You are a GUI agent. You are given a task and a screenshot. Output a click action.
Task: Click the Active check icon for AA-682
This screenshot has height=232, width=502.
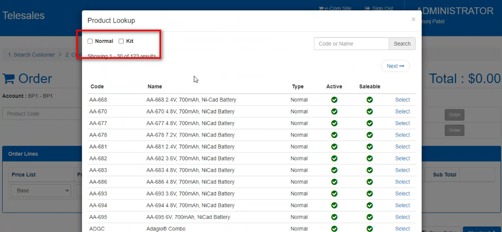pos(334,158)
